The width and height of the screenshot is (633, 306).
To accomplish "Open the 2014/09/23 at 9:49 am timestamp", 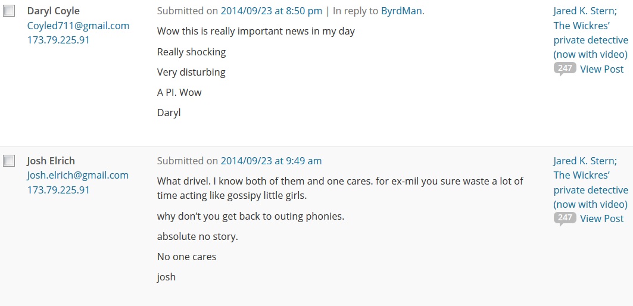I will [271, 161].
